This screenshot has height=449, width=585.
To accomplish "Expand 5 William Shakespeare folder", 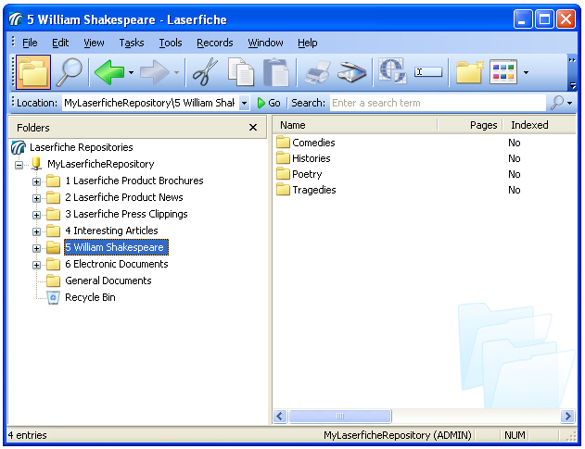I will pyautogui.click(x=36, y=248).
